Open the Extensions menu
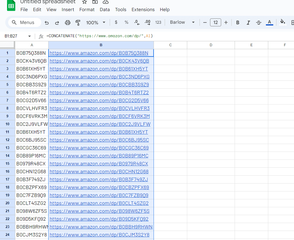Screen dimensions: 294x240 click(x=143, y=10)
